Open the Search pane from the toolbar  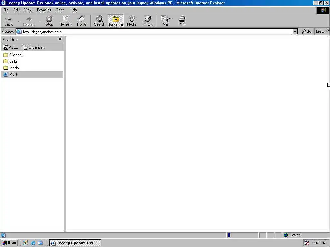pyautogui.click(x=100, y=21)
